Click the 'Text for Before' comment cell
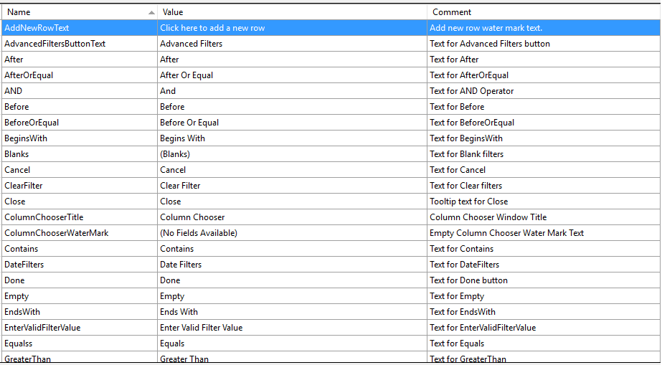This screenshot has width=662, height=365. pos(457,107)
